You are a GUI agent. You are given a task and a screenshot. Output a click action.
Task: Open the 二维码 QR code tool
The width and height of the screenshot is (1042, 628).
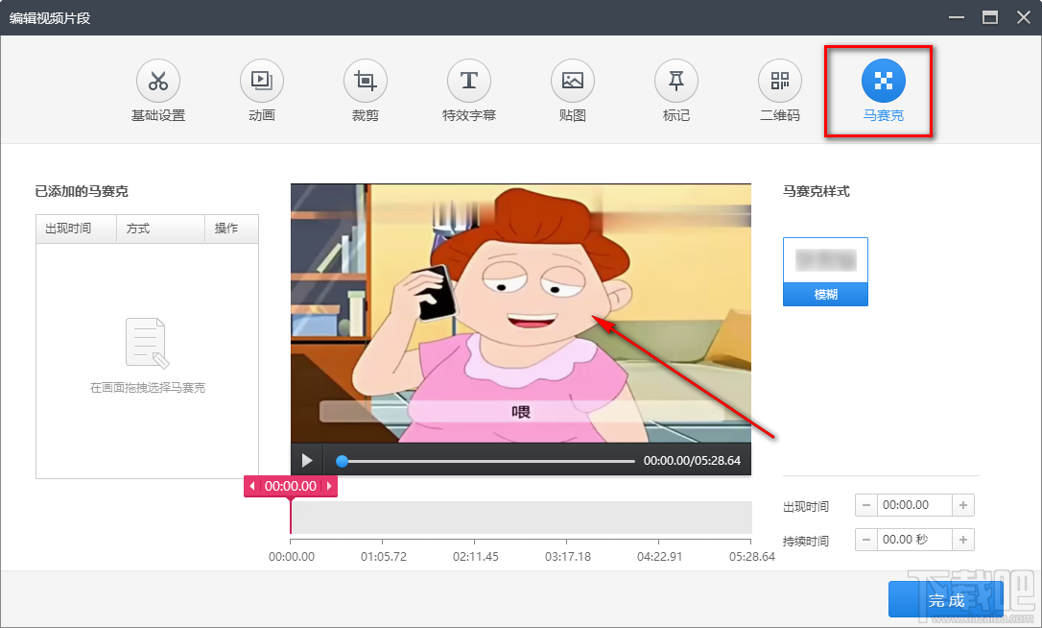click(779, 91)
